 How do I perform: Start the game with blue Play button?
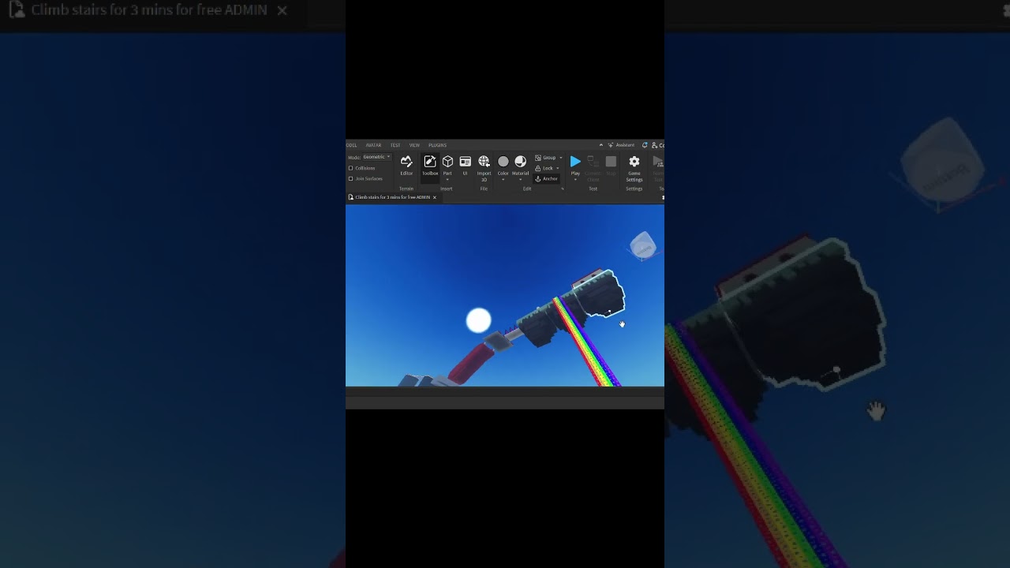[x=575, y=162]
